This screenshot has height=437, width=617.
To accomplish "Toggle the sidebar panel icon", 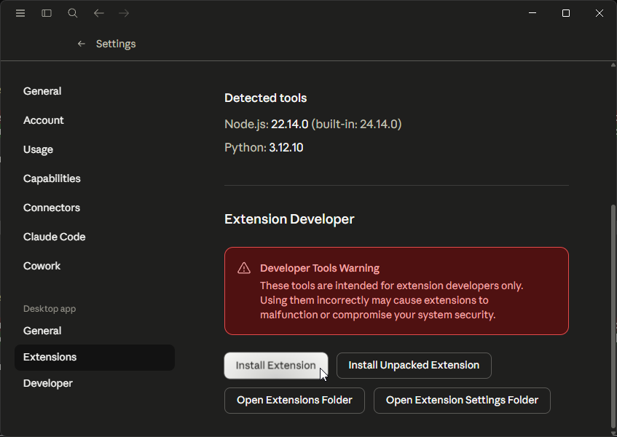I will point(46,12).
